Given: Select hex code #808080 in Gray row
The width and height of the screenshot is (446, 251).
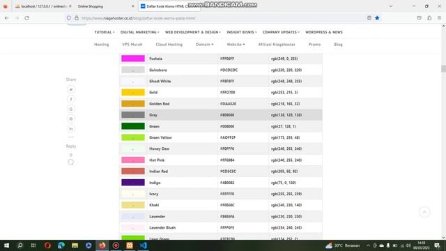Looking at the screenshot, I should (227, 115).
